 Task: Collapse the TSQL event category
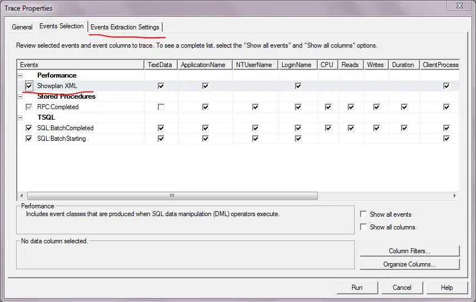(21, 117)
